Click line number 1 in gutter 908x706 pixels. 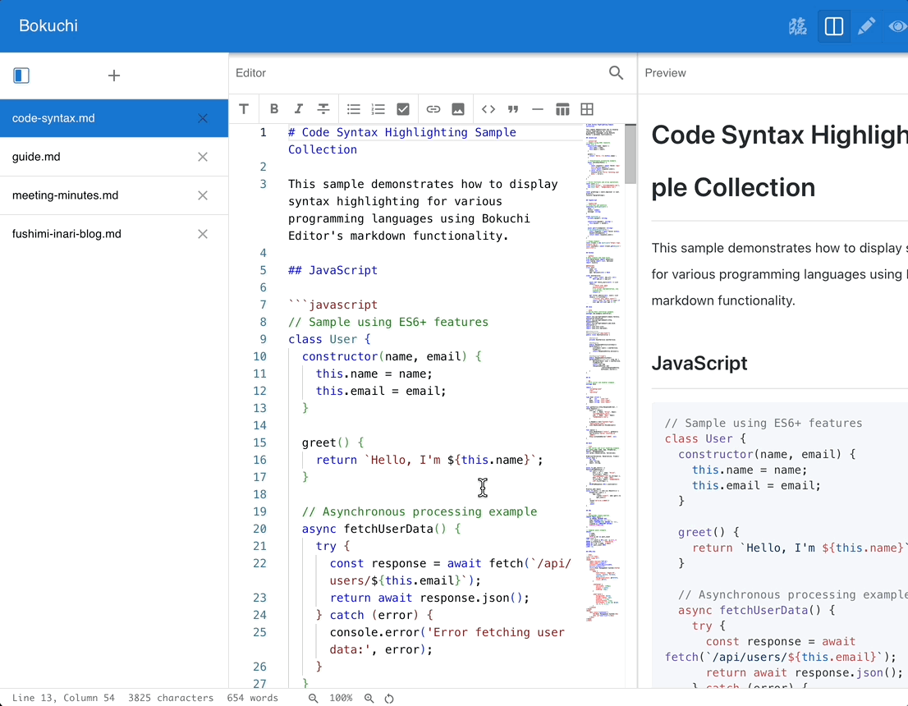263,132
